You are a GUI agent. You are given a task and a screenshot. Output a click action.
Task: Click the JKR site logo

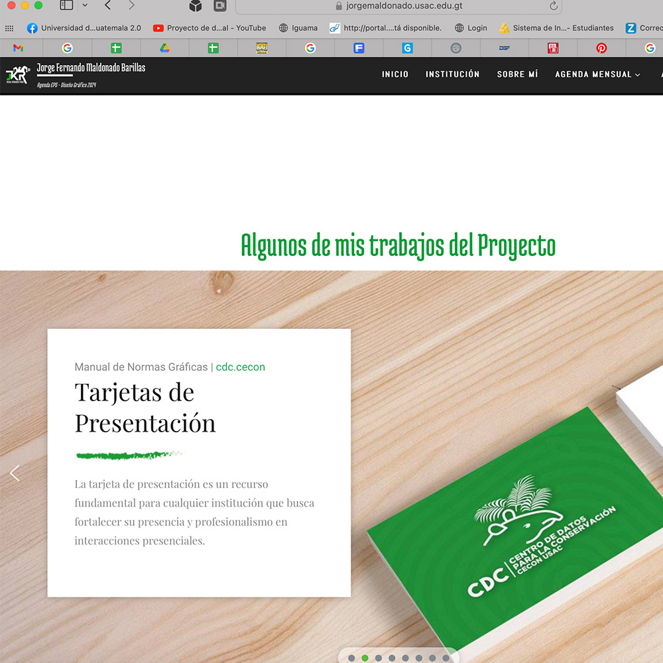point(18,75)
